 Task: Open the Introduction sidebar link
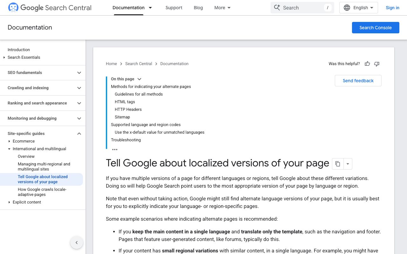pos(19,50)
